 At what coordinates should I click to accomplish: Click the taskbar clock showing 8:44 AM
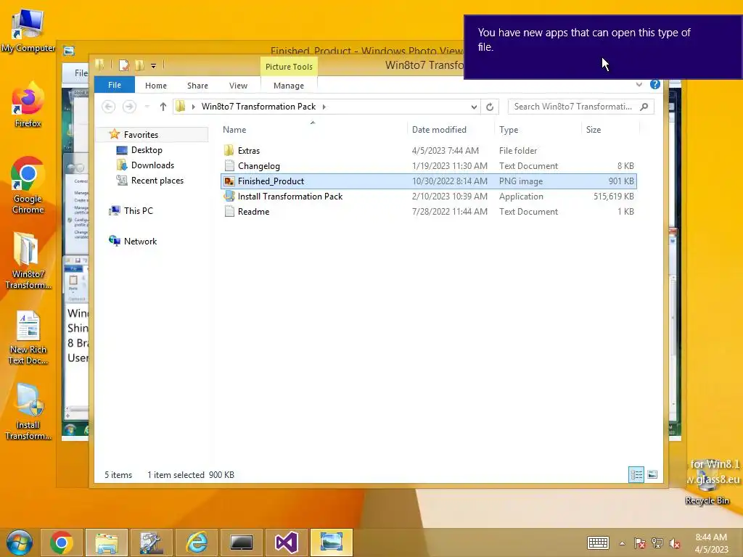click(x=711, y=543)
